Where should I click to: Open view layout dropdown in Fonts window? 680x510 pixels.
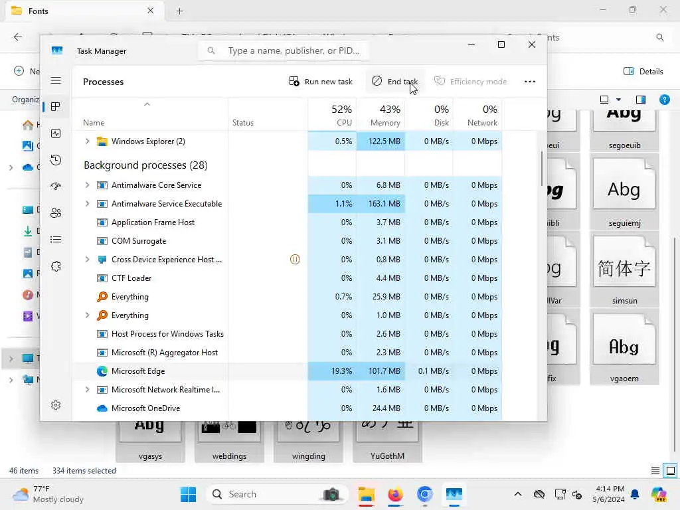(x=618, y=100)
